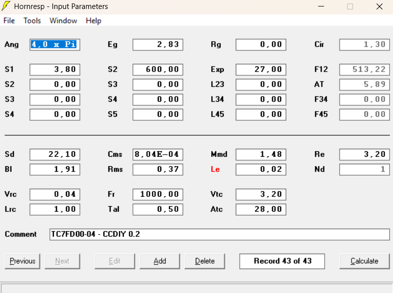The height and width of the screenshot is (293, 393).
Task: Click the Mmd field with 1,48
Action: (x=261, y=155)
